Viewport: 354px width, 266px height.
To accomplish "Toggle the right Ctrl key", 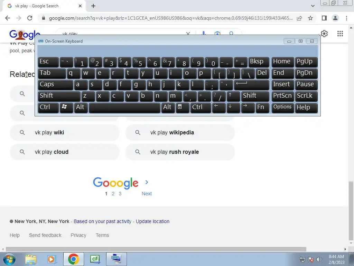I will tap(201, 108).
